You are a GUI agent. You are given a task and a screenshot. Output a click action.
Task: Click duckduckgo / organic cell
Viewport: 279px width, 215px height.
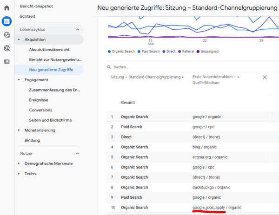click(x=212, y=187)
